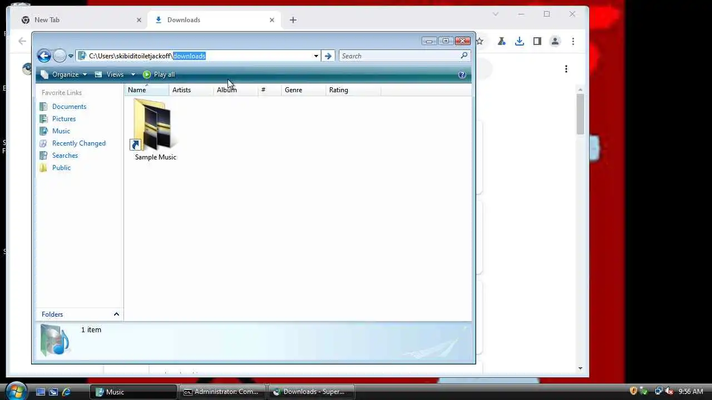The image size is (712, 400).
Task: Click the Play all button
Action: click(159, 74)
